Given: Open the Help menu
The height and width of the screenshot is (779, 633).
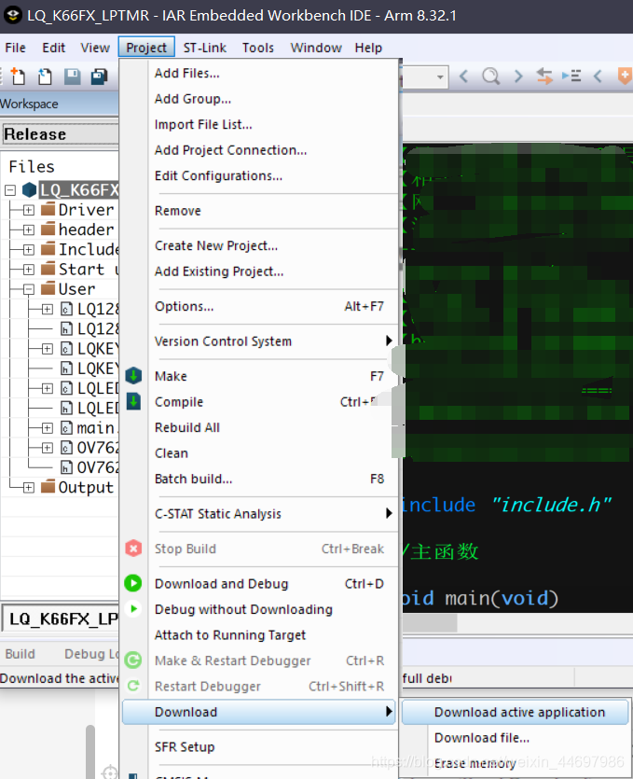Looking at the screenshot, I should click(x=368, y=48).
